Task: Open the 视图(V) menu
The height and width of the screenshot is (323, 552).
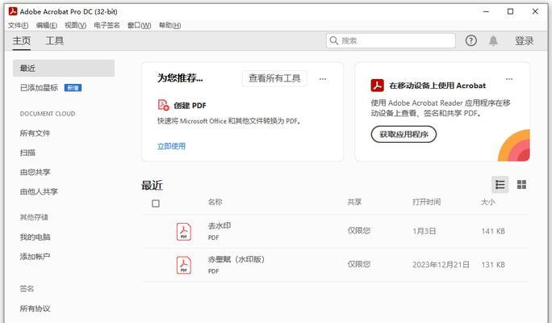Action: click(75, 25)
